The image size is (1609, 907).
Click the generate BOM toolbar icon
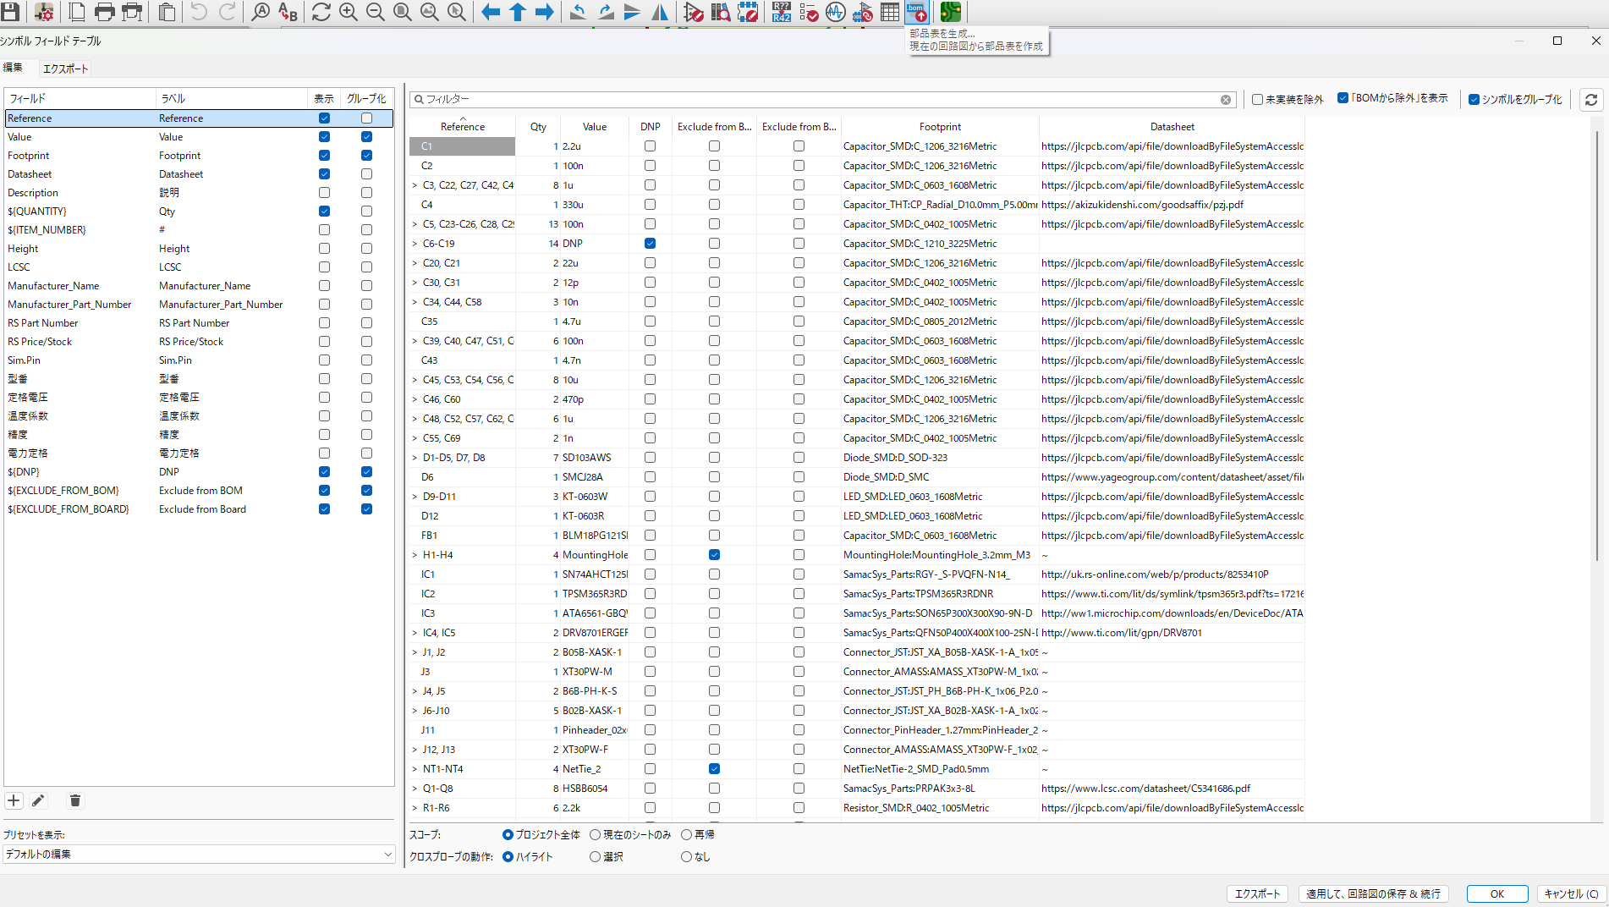tap(916, 12)
